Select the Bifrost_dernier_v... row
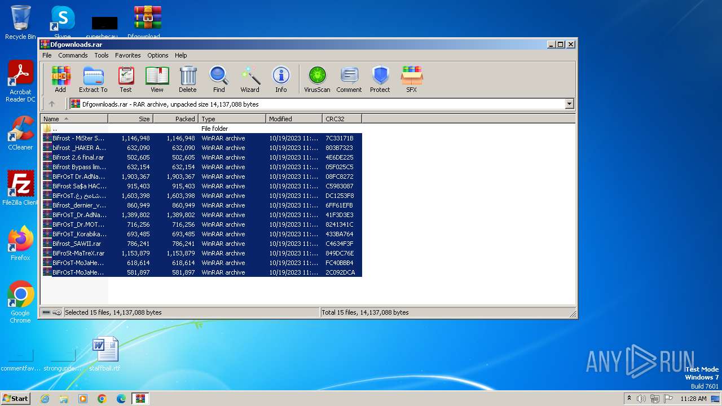The height and width of the screenshot is (406, 722). (x=201, y=205)
